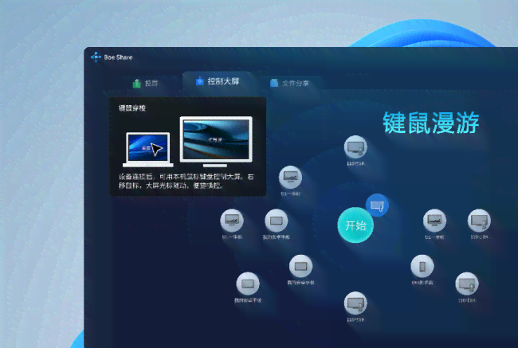Click the large screen thumbnail in 键鼠穿梭 panel
The width and height of the screenshot is (518, 348).
216,141
